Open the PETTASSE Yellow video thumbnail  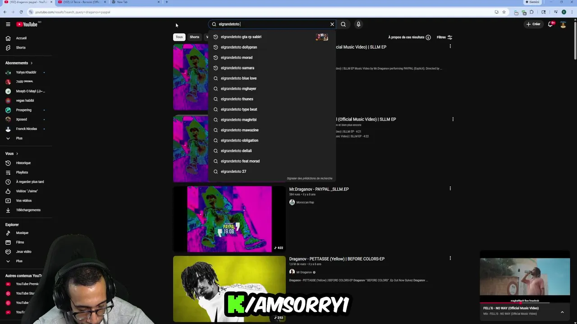pos(229,289)
